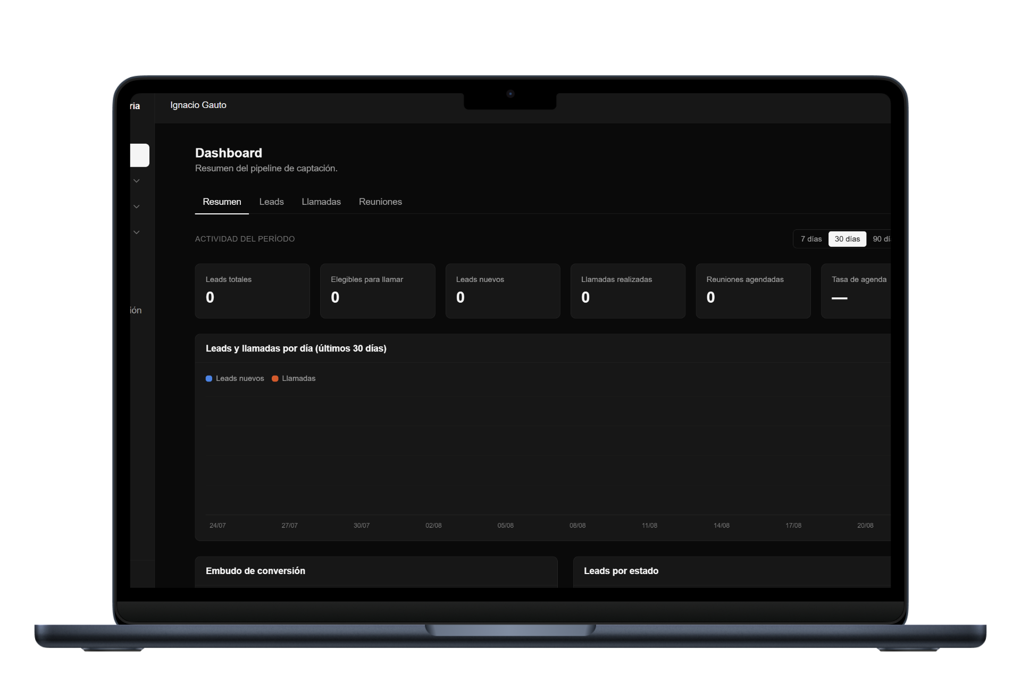Click the 27/07 axis date
Screen dimensions: 1021x681
click(289, 526)
